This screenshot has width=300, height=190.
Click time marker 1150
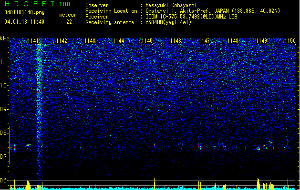click(x=290, y=41)
